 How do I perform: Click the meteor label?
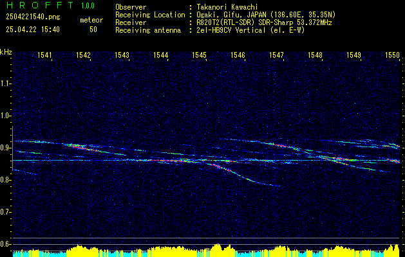[x=91, y=20]
